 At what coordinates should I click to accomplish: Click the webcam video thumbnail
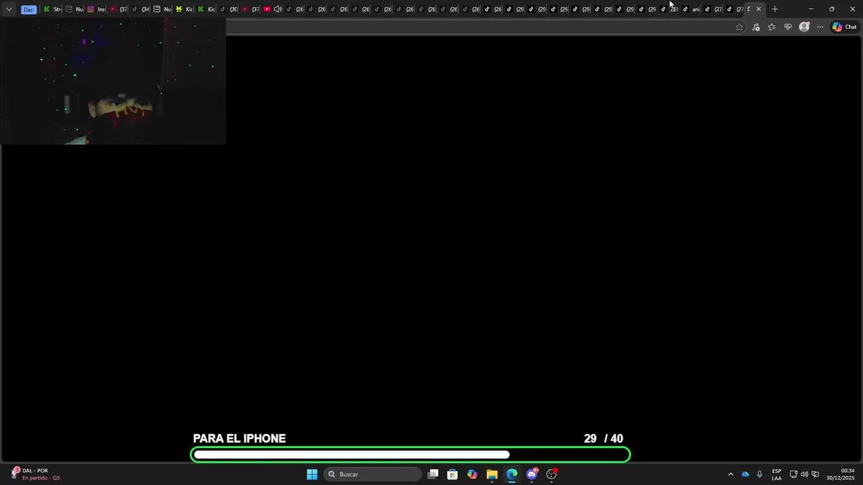tap(113, 81)
